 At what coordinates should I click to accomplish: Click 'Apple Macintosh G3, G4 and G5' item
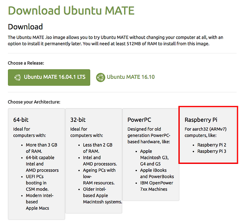154,158
